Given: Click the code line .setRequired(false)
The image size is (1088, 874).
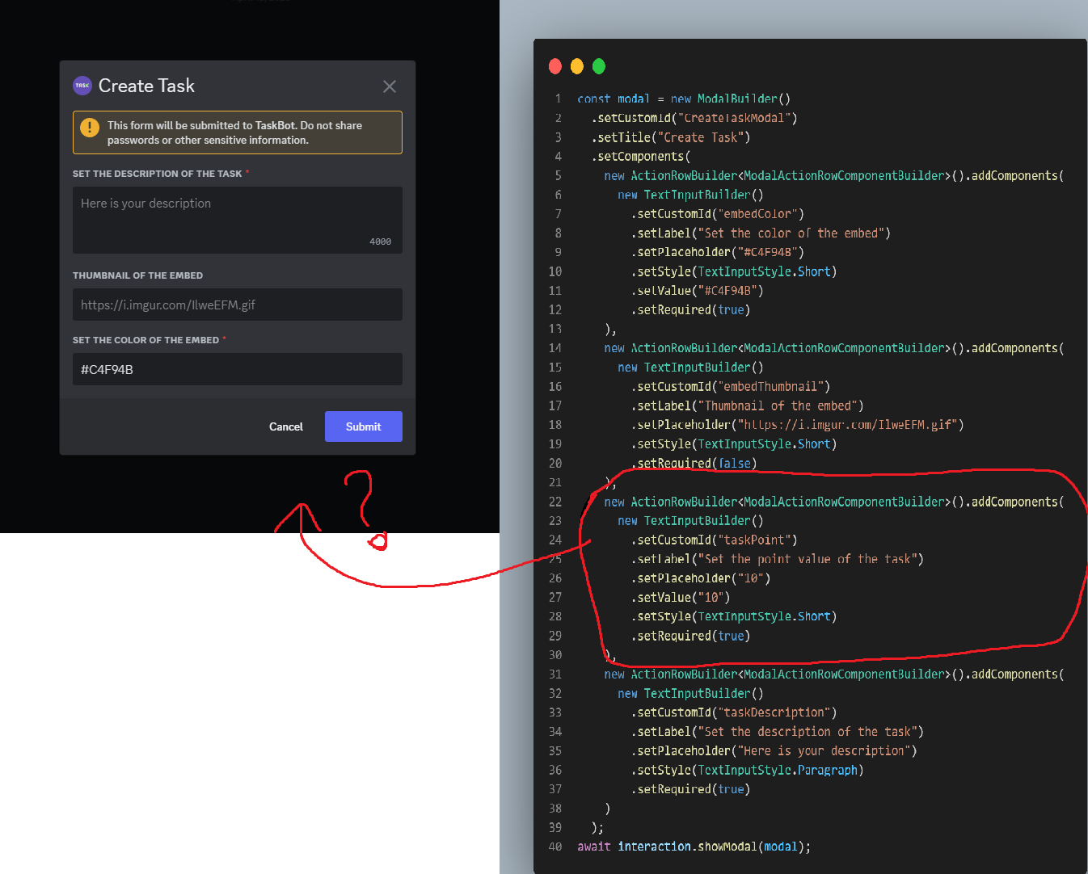Looking at the screenshot, I should (694, 464).
